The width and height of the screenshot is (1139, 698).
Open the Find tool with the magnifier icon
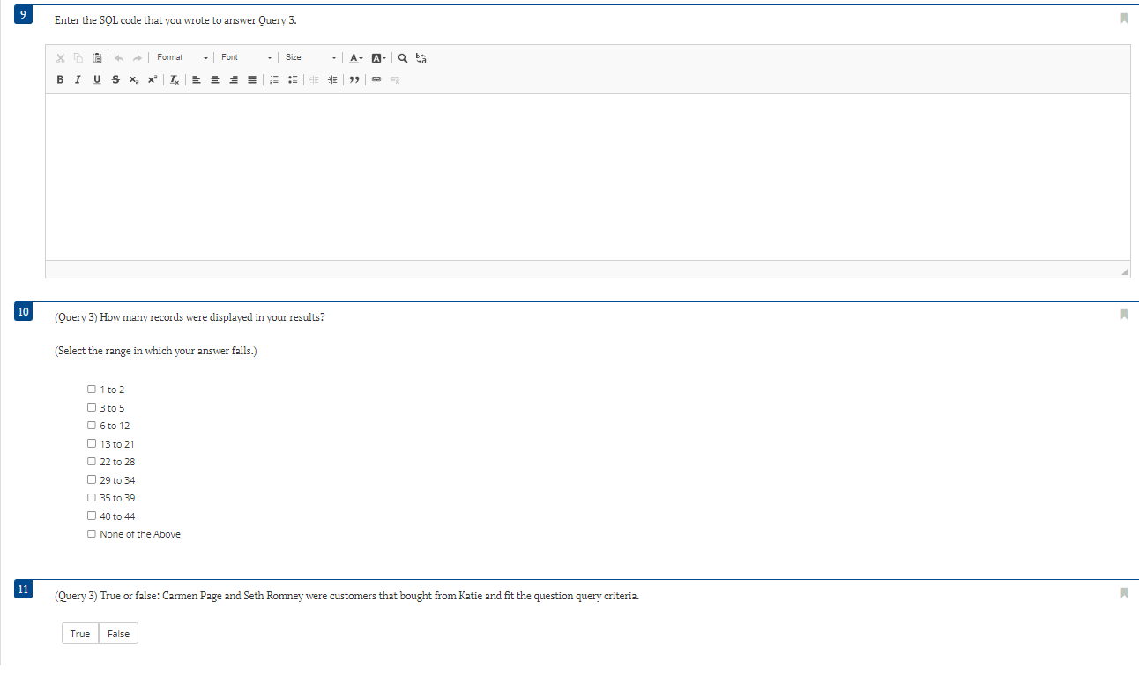(x=403, y=57)
